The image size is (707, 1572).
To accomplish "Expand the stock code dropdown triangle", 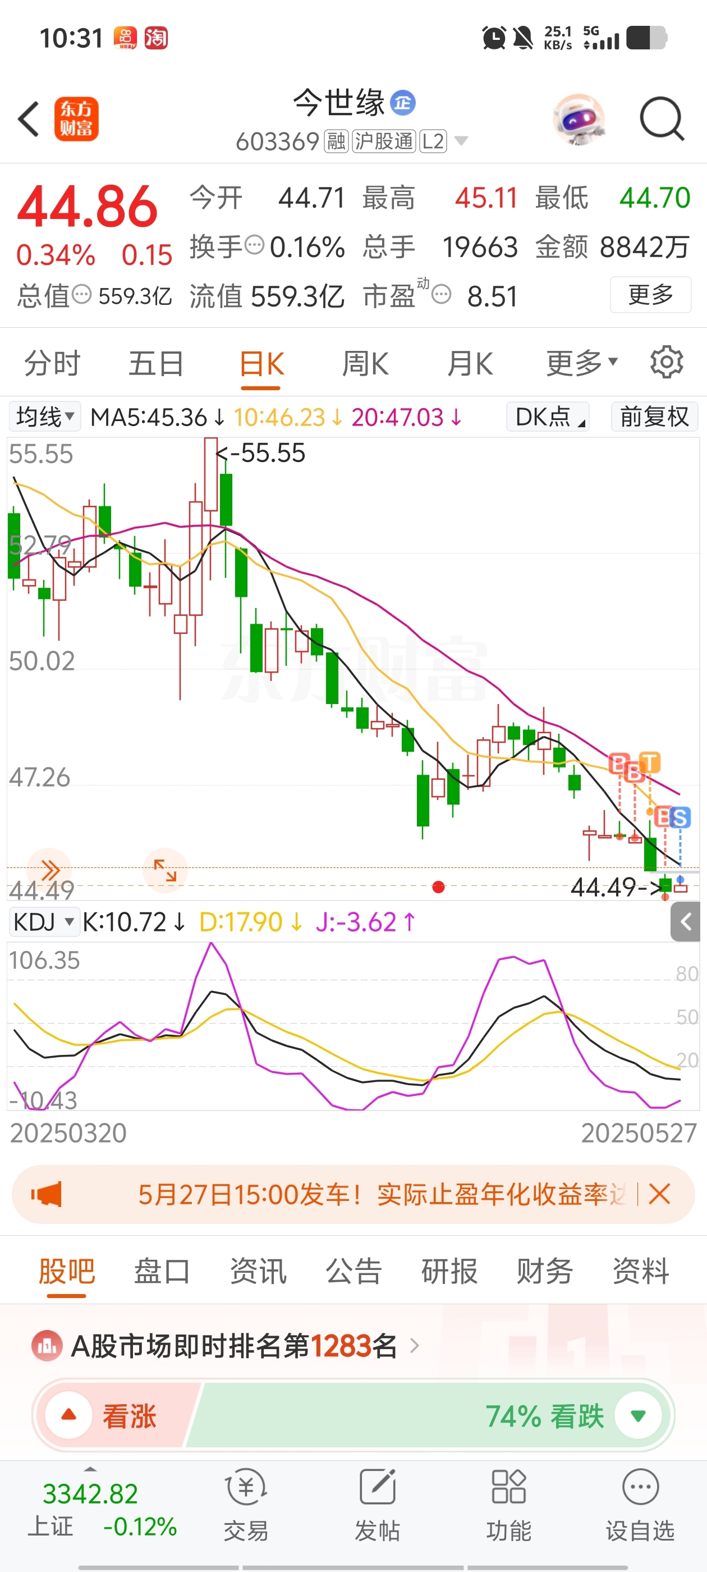I will coord(462,141).
